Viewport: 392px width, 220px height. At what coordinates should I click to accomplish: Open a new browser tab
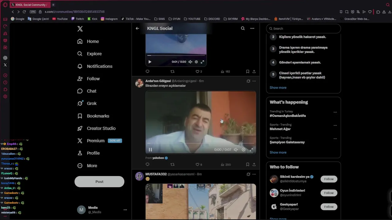53,5
